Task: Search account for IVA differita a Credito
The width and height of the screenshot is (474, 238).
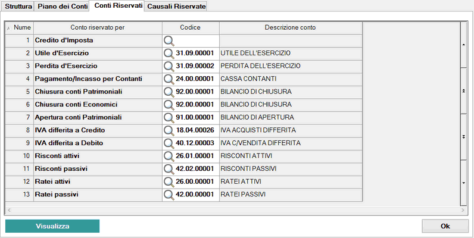Action: click(x=169, y=131)
